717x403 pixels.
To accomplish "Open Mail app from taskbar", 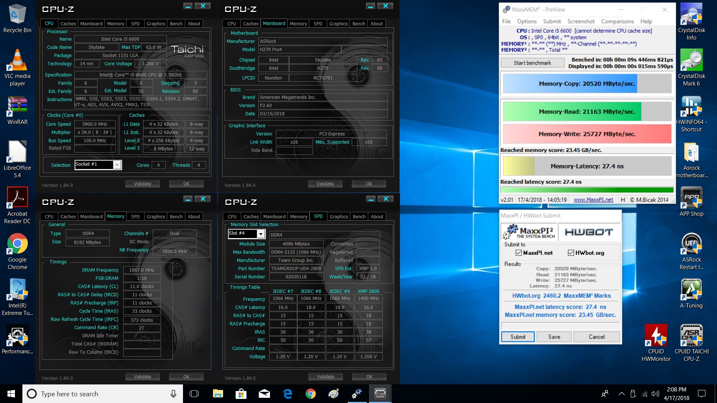I will [264, 394].
